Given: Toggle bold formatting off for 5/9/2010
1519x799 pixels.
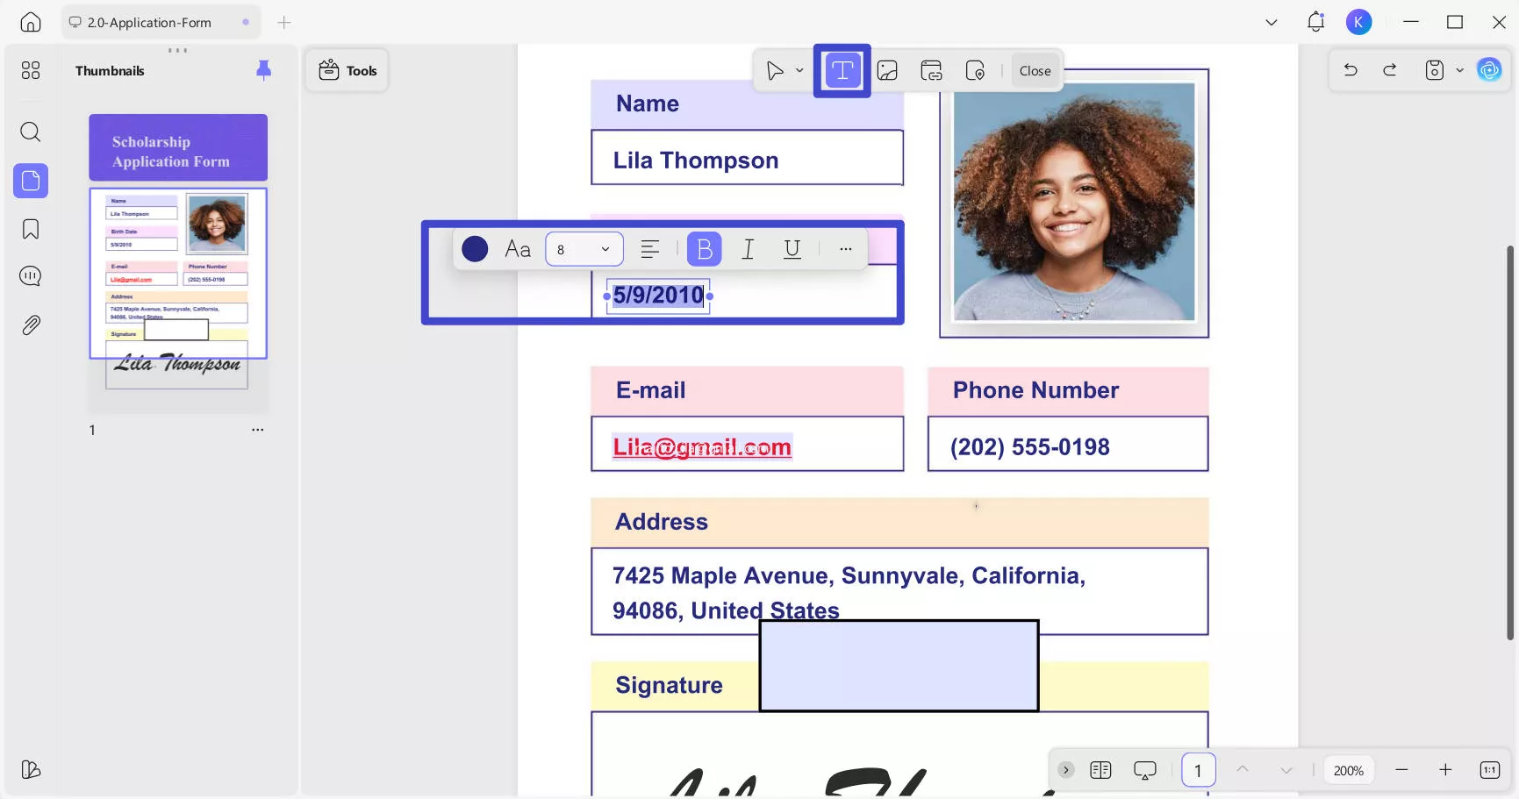Looking at the screenshot, I should point(704,249).
